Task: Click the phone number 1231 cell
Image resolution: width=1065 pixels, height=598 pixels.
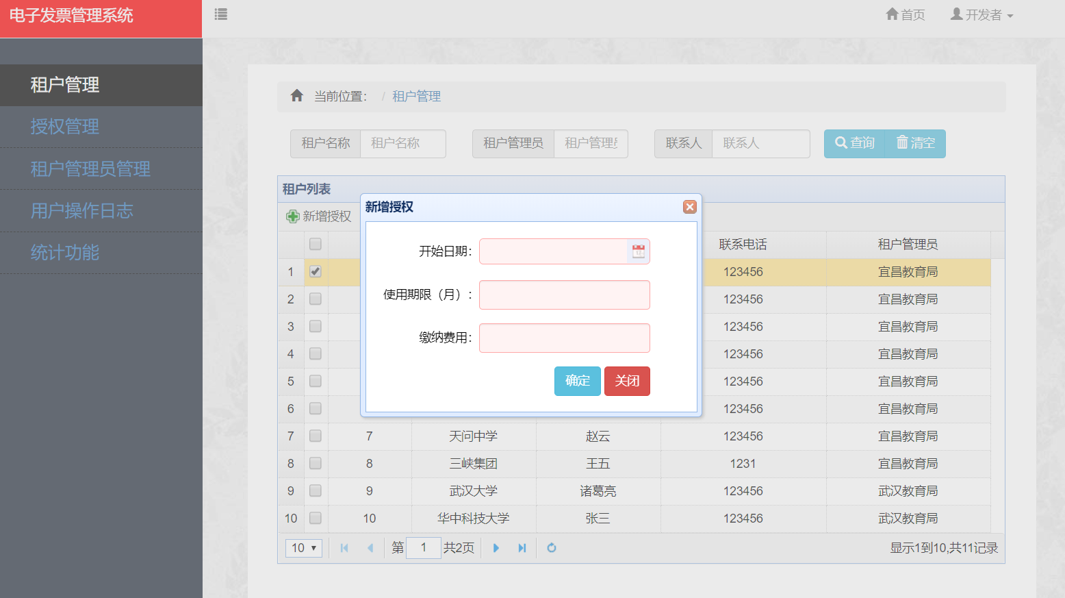Action: coord(743,464)
